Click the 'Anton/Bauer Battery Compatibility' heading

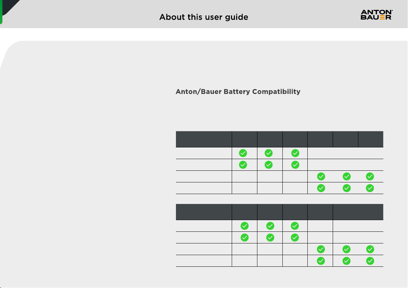pyautogui.click(x=238, y=92)
